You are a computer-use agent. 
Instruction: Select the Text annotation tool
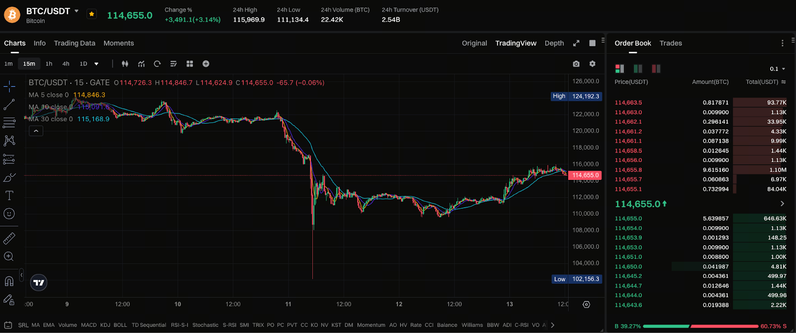9,195
